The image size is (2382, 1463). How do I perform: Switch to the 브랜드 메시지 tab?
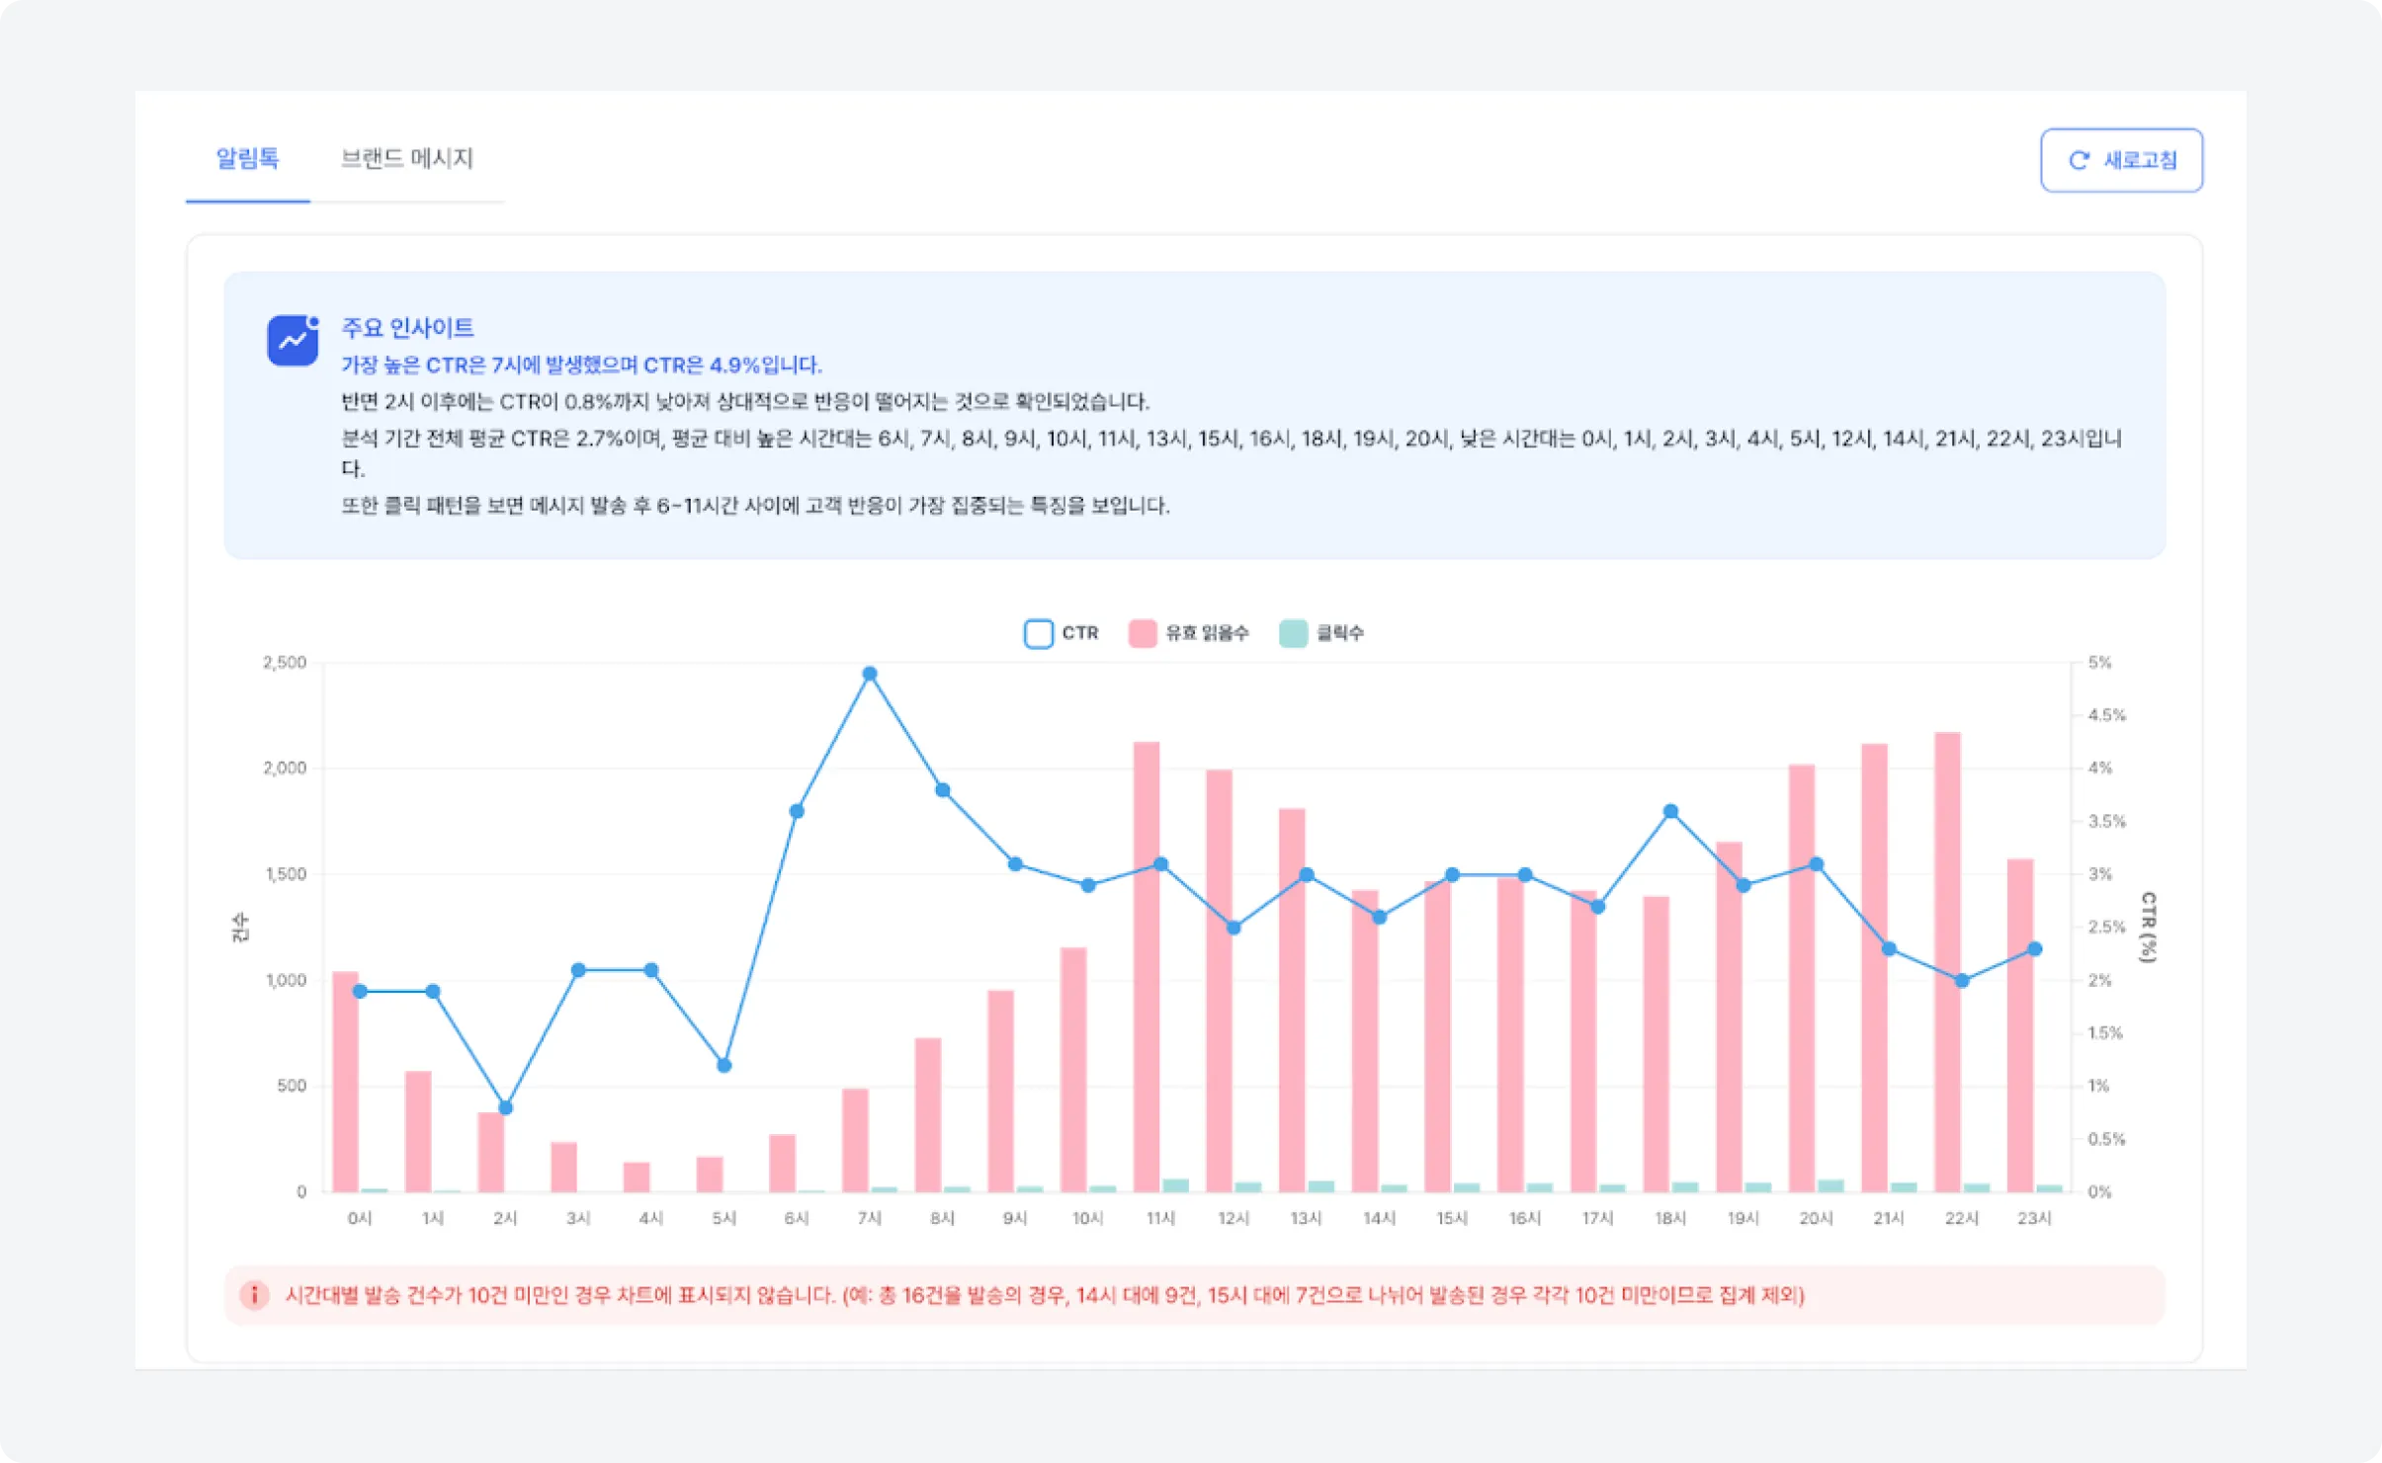coord(409,158)
